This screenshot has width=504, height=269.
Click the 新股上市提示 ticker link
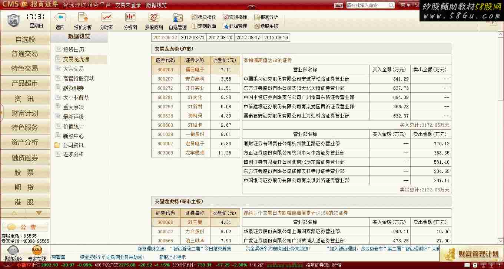click(173, 257)
